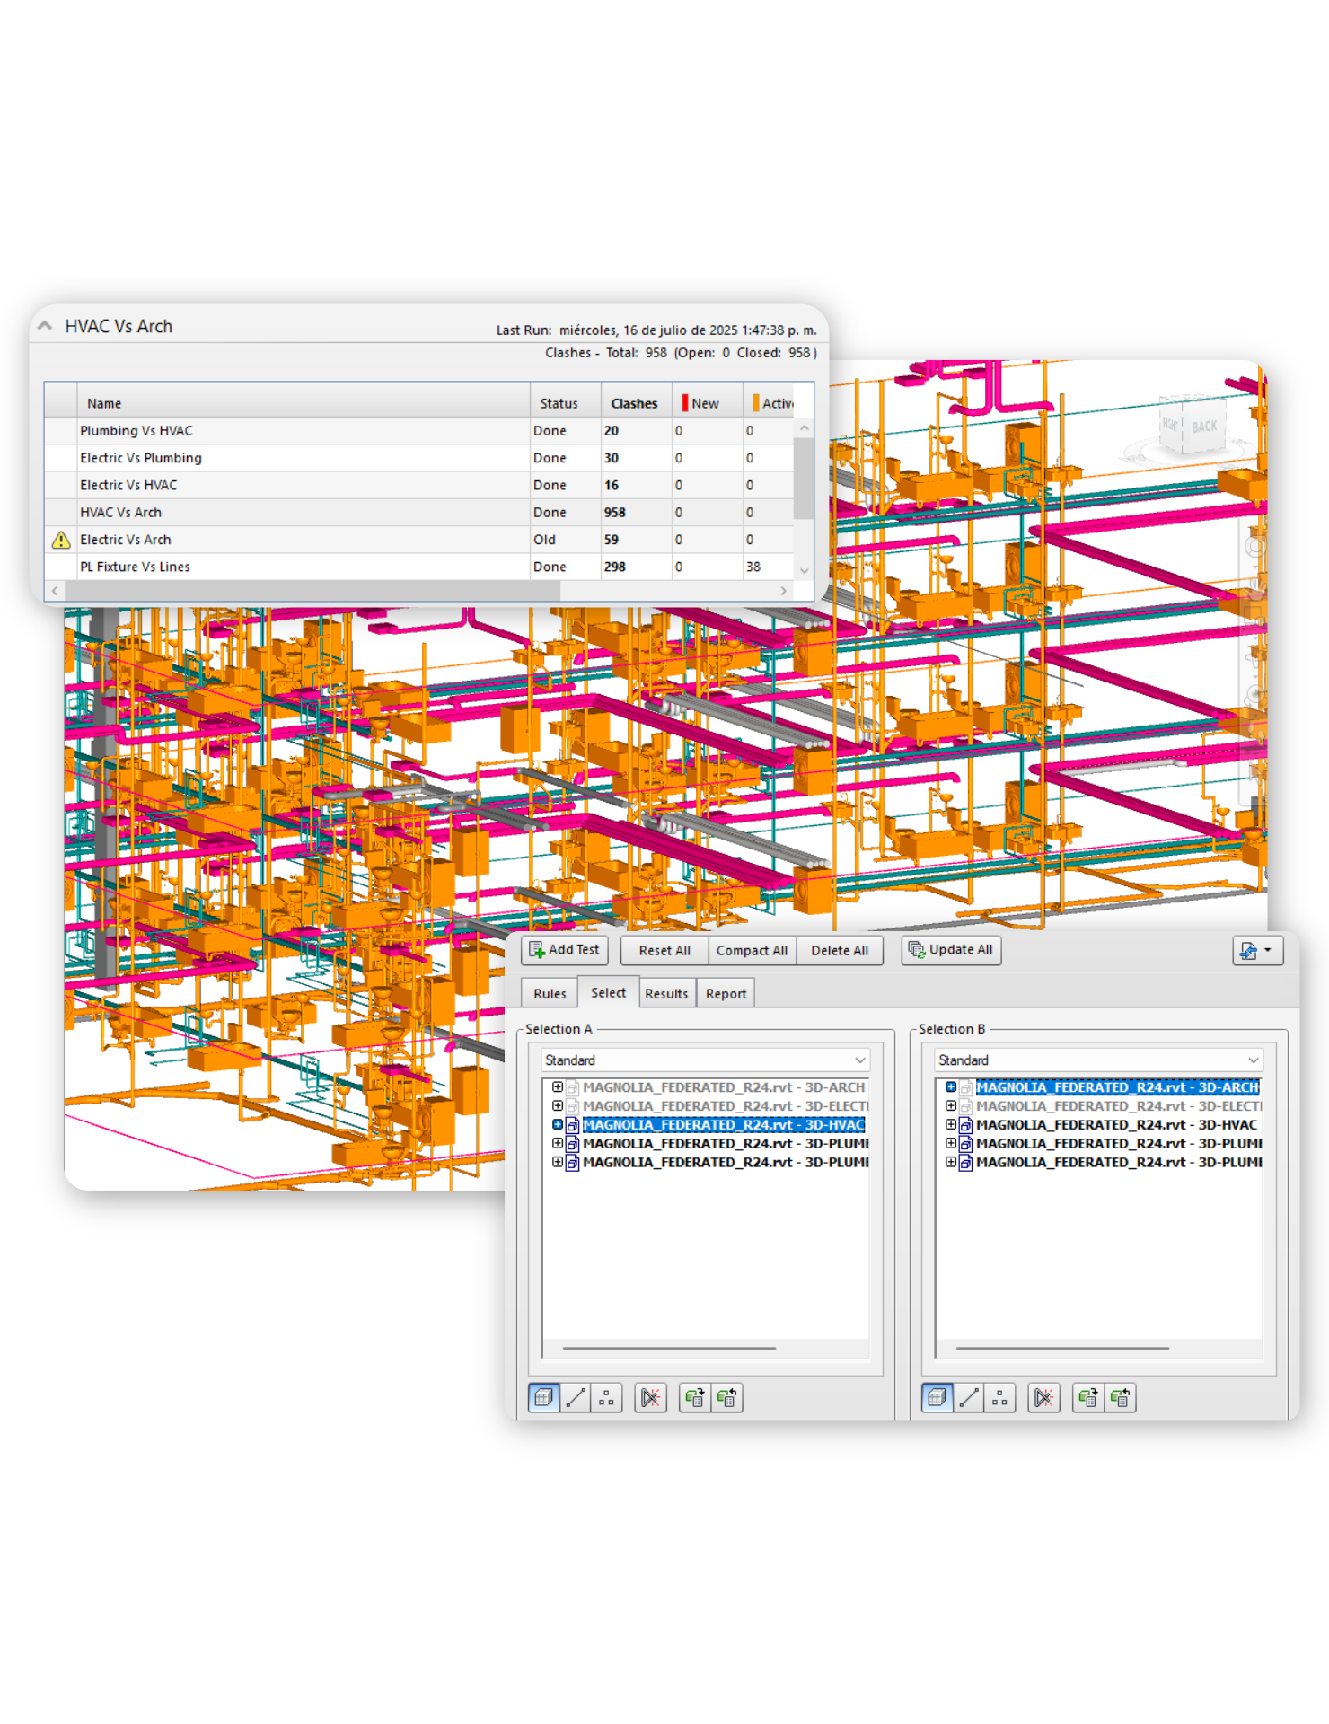
Task: Toggle Lines geometry in Selection A
Action: [x=576, y=1397]
